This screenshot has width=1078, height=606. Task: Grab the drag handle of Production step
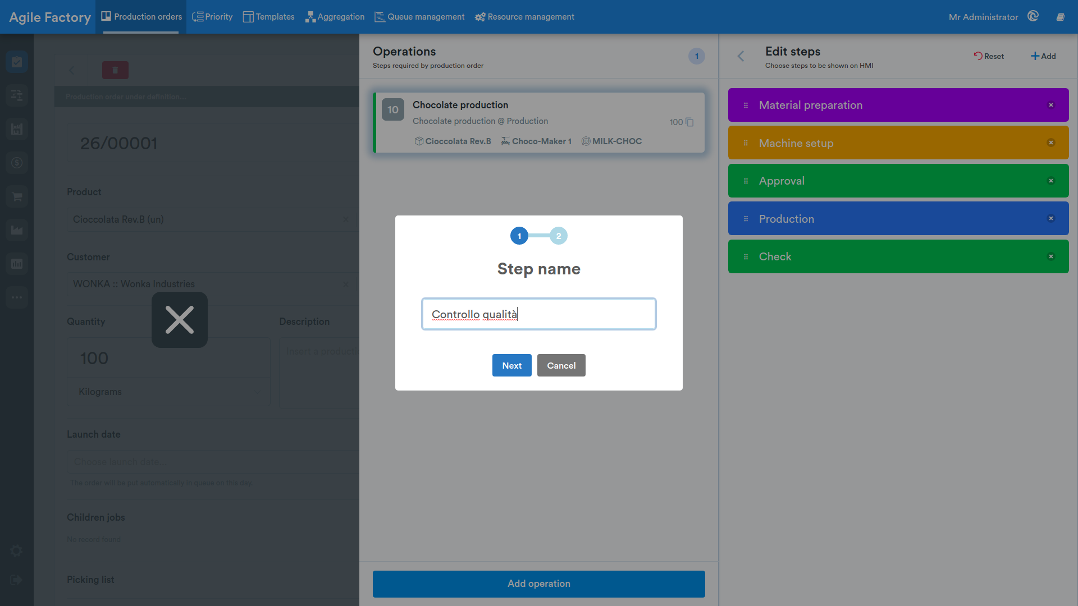[746, 218]
